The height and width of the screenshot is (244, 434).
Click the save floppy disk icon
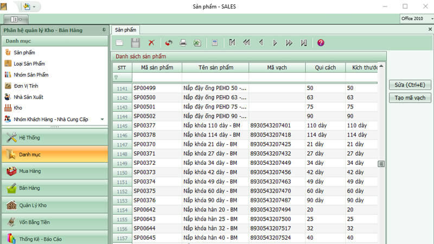point(135,43)
